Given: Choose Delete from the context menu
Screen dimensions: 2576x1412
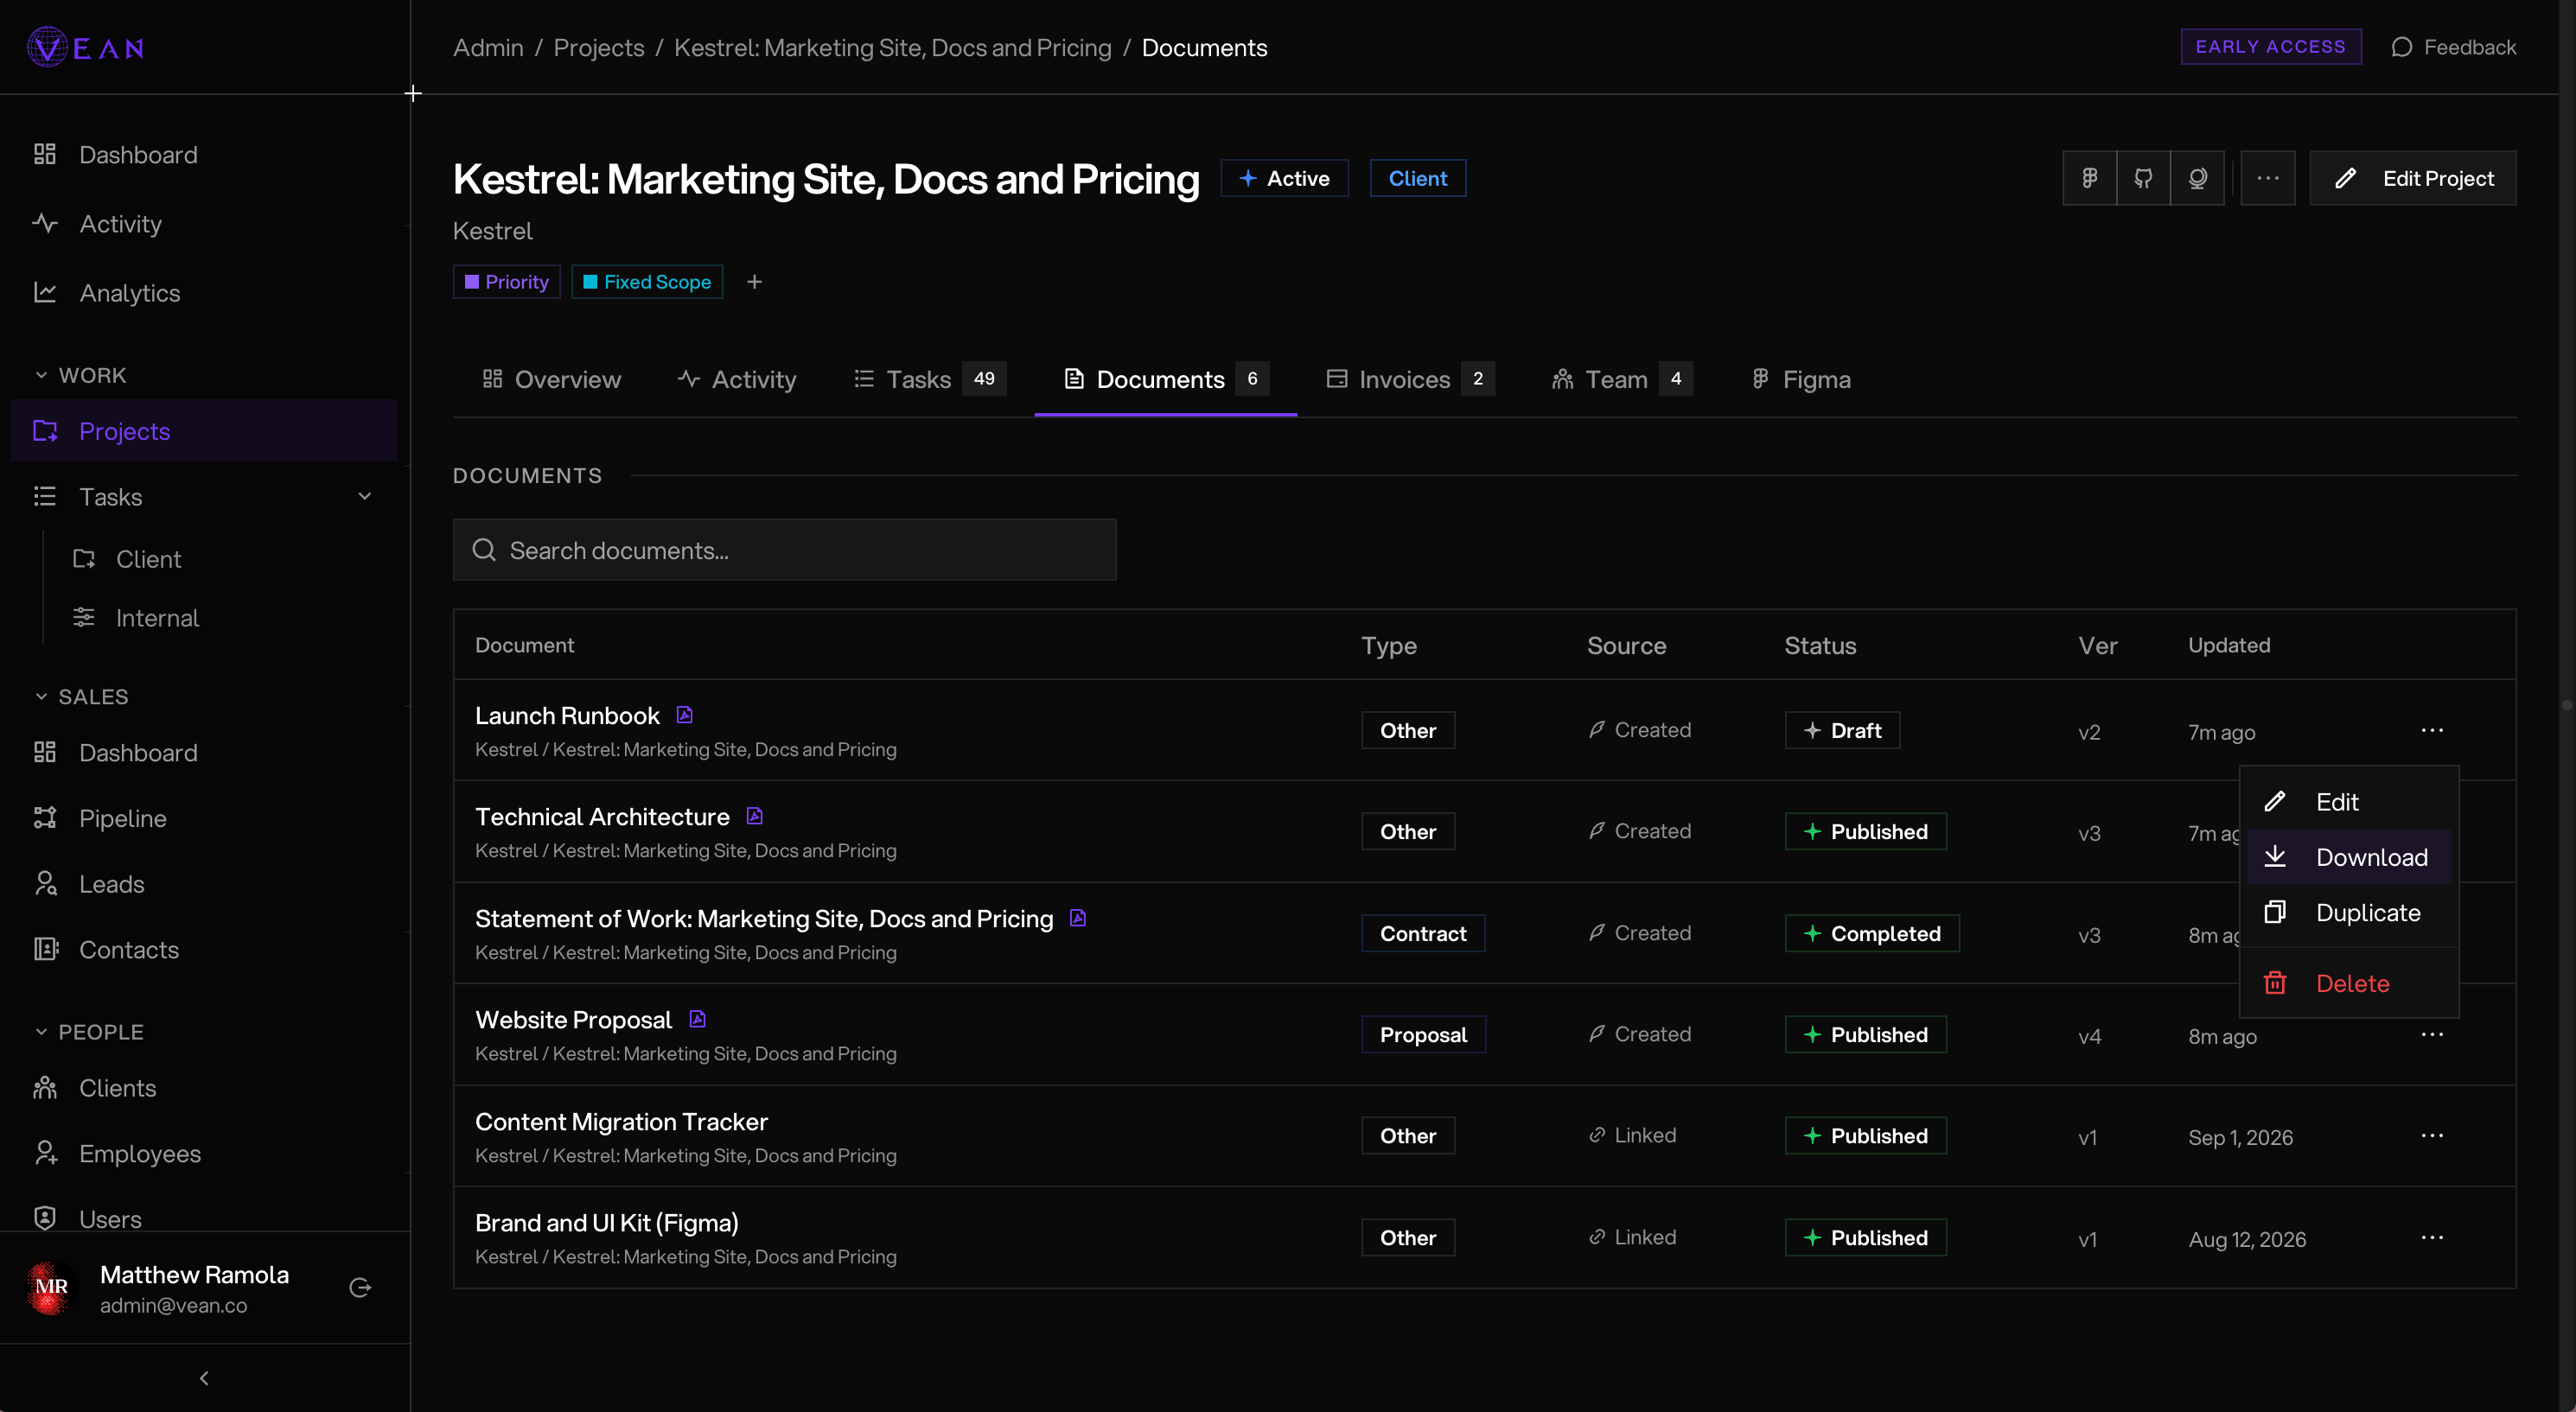Looking at the screenshot, I should [x=2349, y=983].
